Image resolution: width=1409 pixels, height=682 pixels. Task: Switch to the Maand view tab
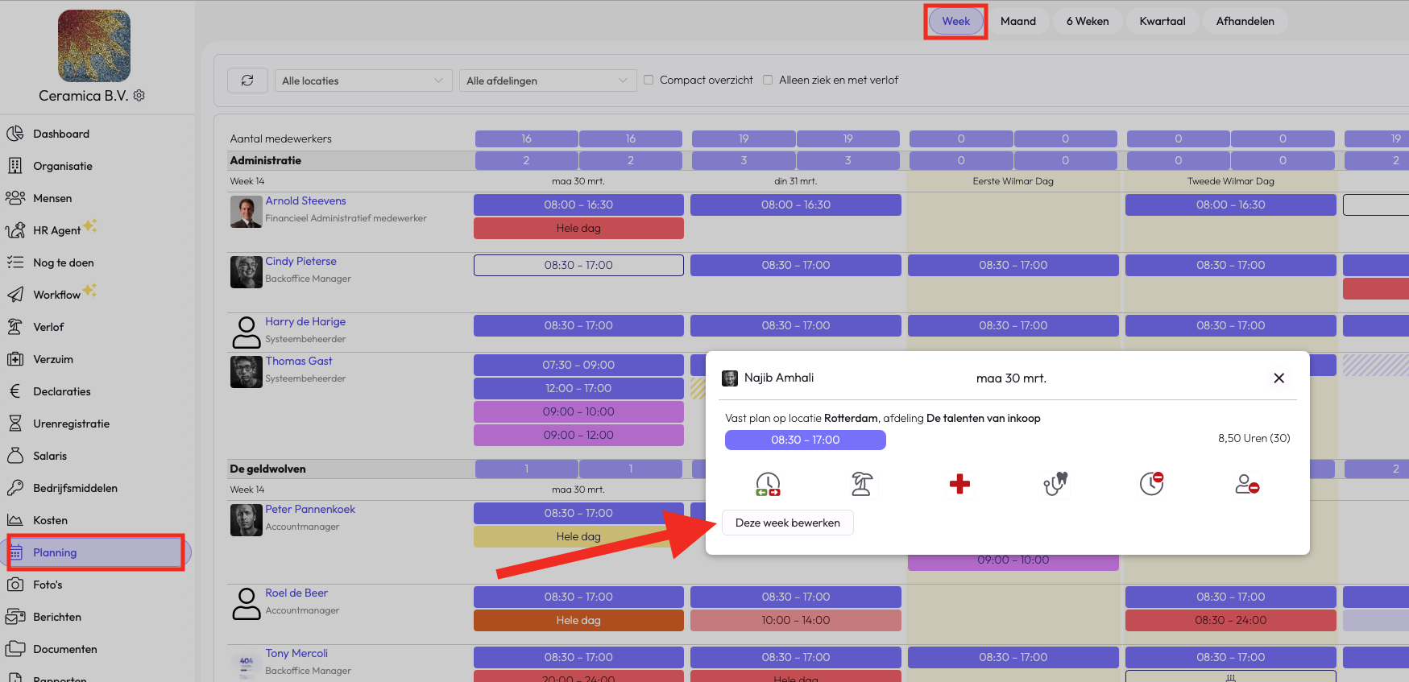1018,22
